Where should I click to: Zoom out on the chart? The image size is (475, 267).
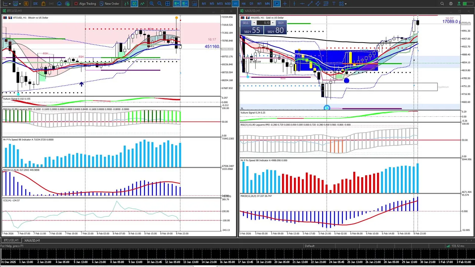pyautogui.click(x=160, y=4)
